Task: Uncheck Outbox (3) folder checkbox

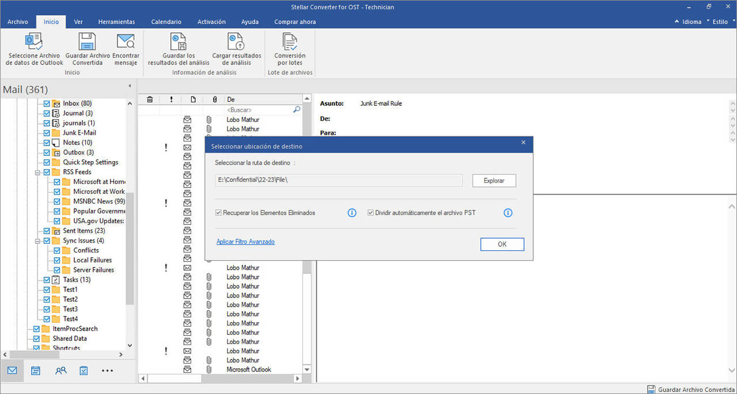Action: (x=47, y=152)
